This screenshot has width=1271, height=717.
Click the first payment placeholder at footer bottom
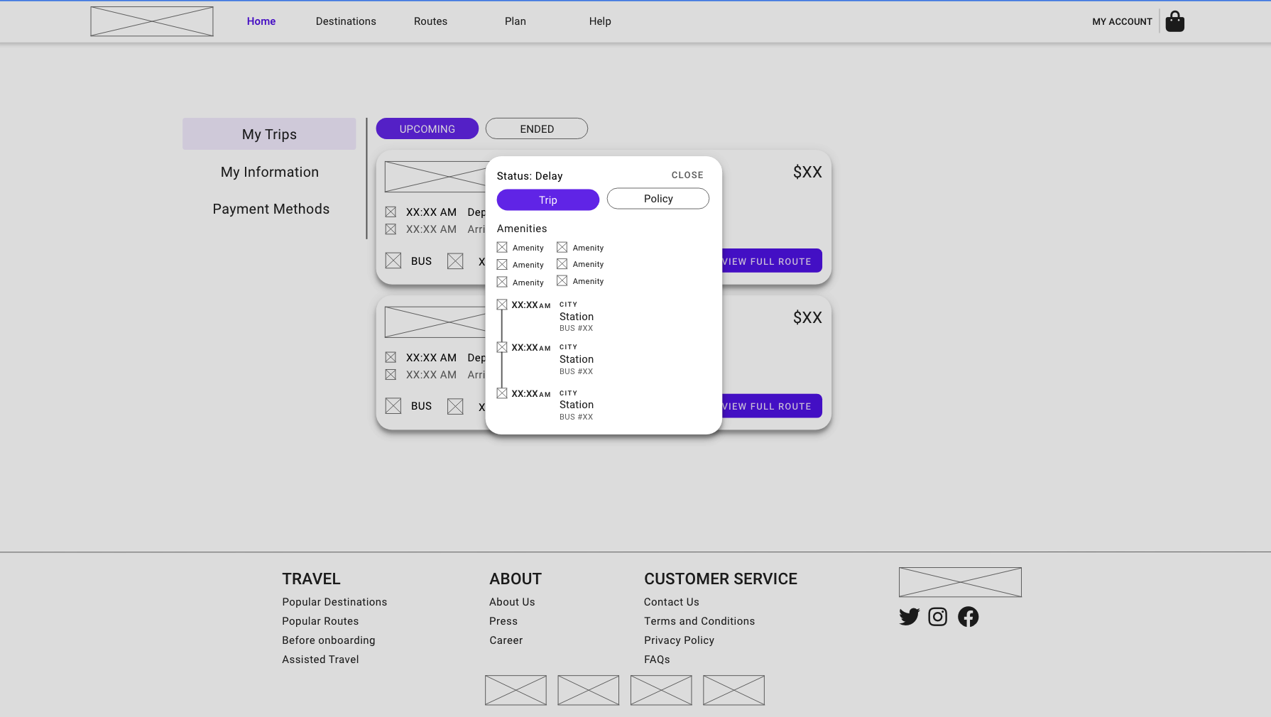[516, 690]
